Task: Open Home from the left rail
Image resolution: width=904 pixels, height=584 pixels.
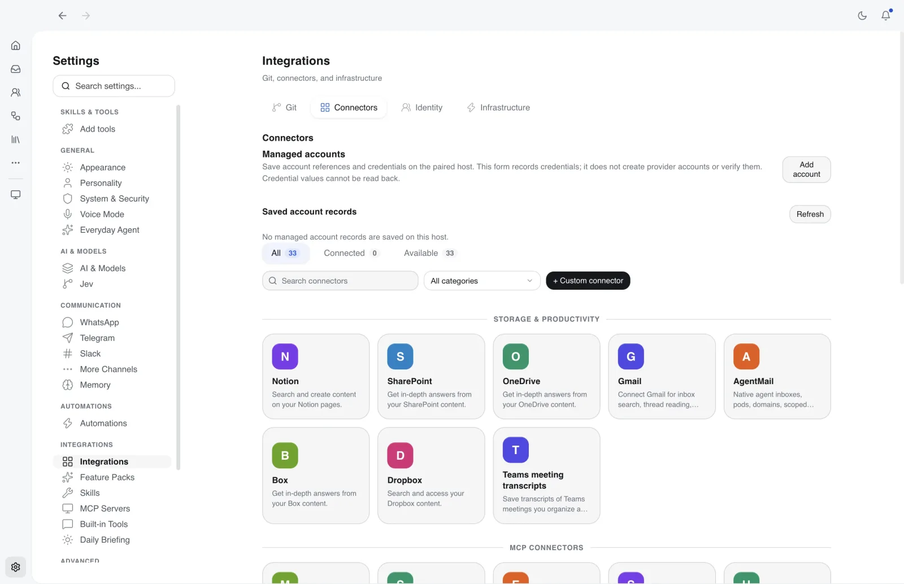Action: tap(16, 45)
